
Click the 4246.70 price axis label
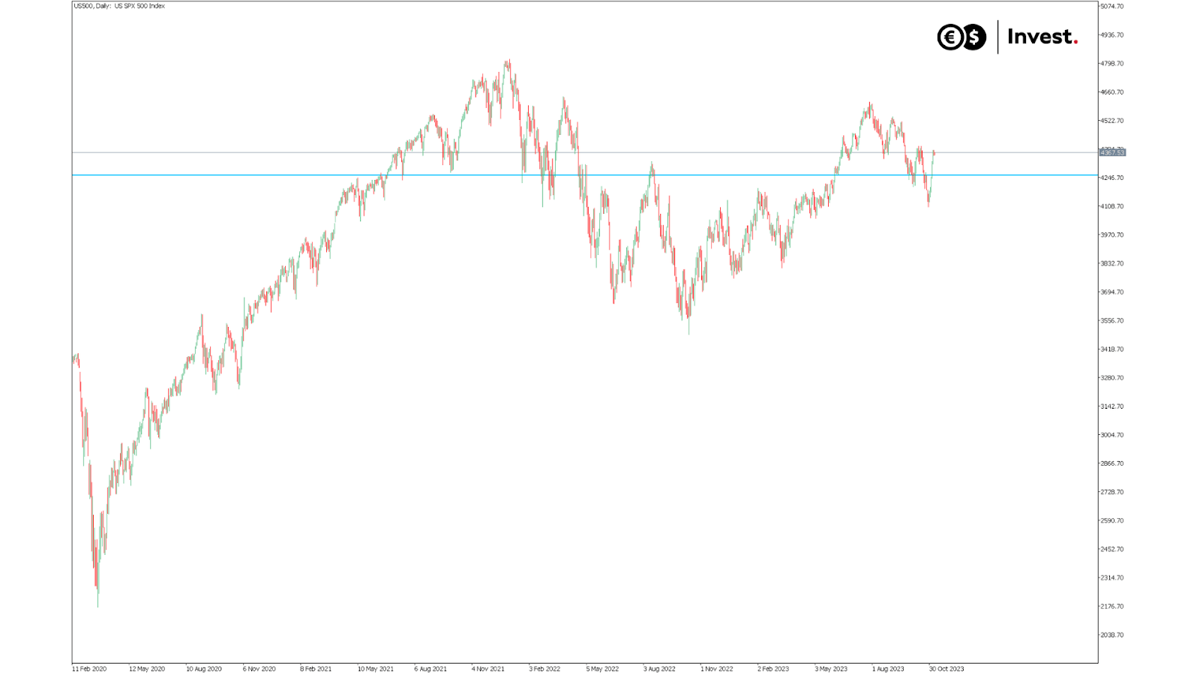(1111, 178)
